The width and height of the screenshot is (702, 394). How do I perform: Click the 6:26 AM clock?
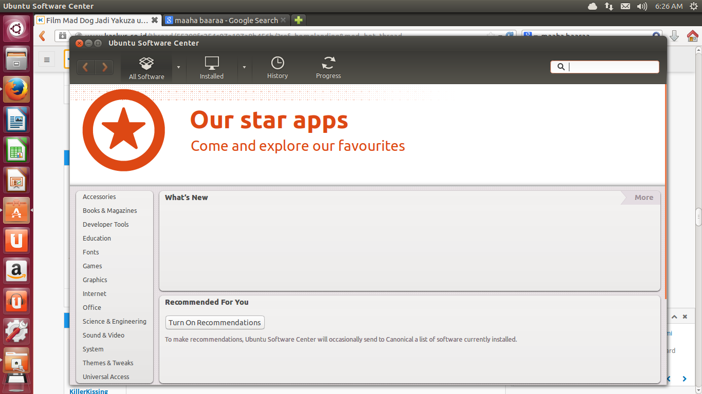pyautogui.click(x=669, y=6)
